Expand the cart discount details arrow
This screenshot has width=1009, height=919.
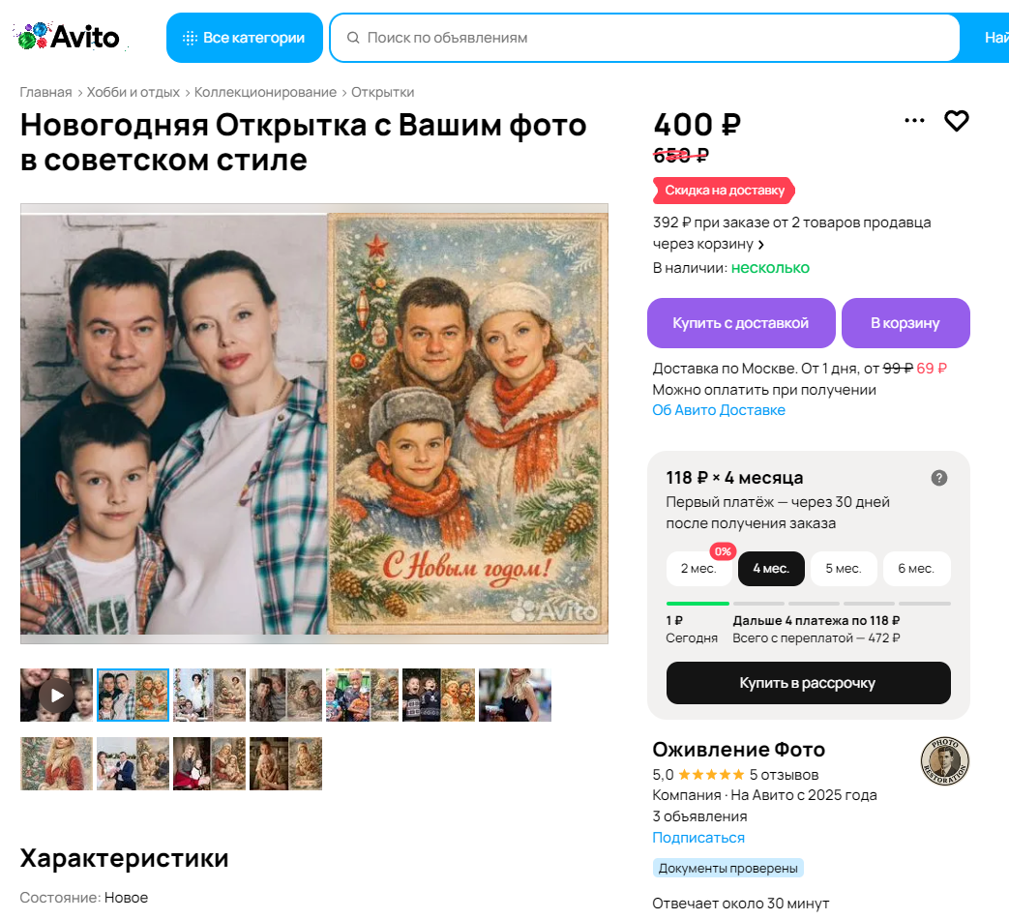(761, 245)
